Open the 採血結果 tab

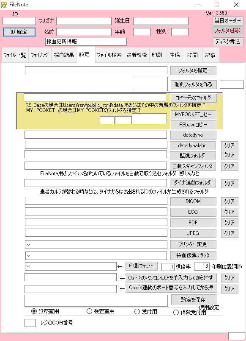click(64, 55)
